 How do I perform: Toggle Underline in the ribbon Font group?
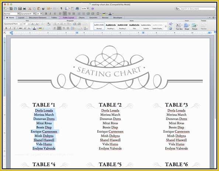tap(14, 28)
